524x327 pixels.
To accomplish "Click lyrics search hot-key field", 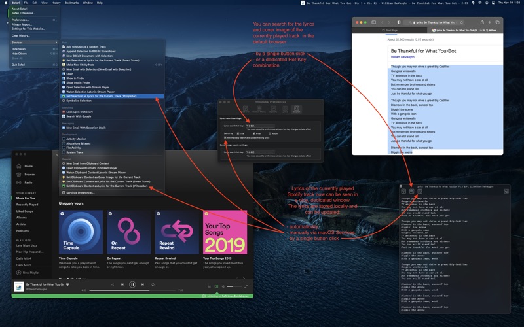I will 260,126.
